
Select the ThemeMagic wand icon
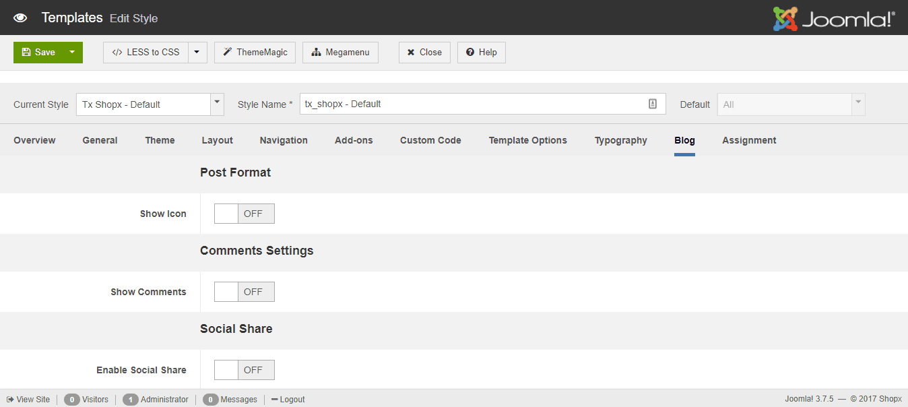click(226, 52)
